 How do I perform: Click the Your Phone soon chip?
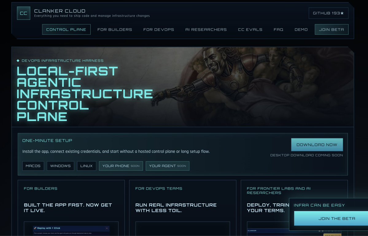click(121, 166)
